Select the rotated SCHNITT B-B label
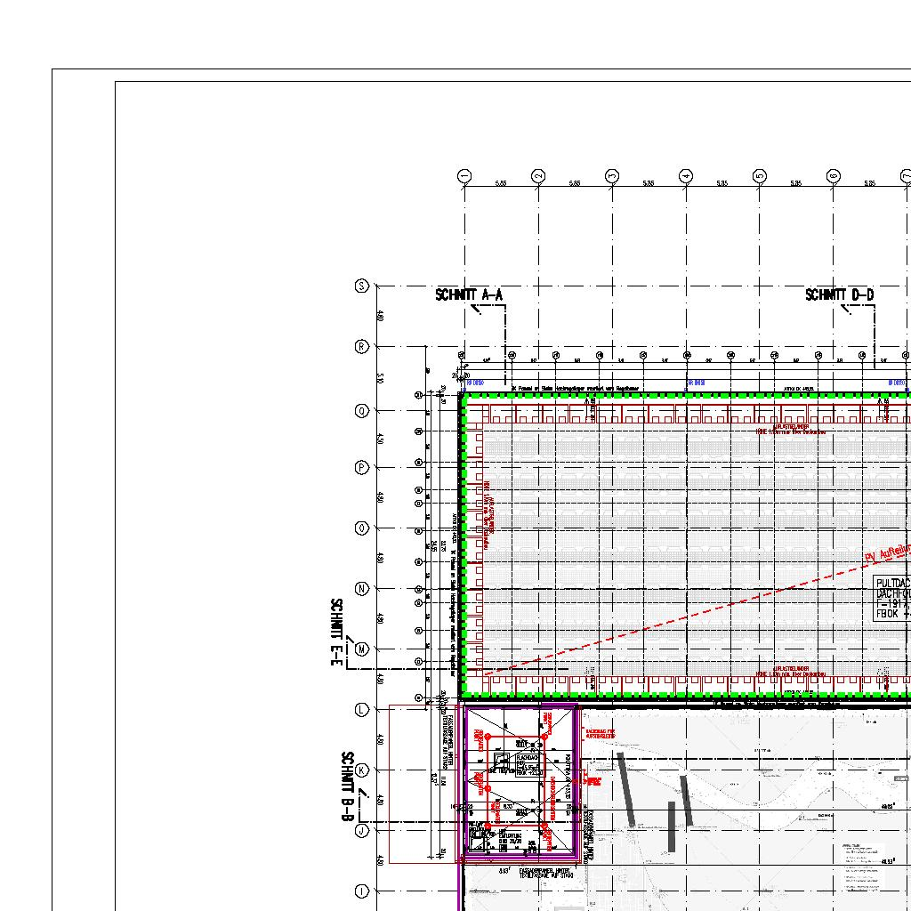Screen dimensions: 911x911 coord(348,787)
